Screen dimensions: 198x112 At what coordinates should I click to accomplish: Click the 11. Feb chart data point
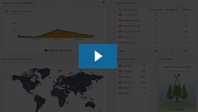coord(36,37)
